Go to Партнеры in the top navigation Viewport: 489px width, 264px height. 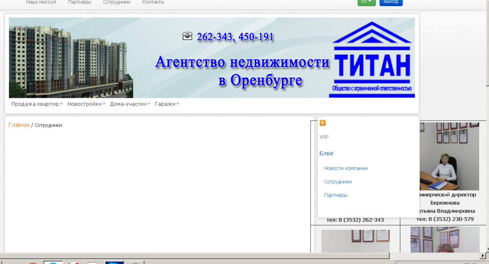[x=79, y=2]
